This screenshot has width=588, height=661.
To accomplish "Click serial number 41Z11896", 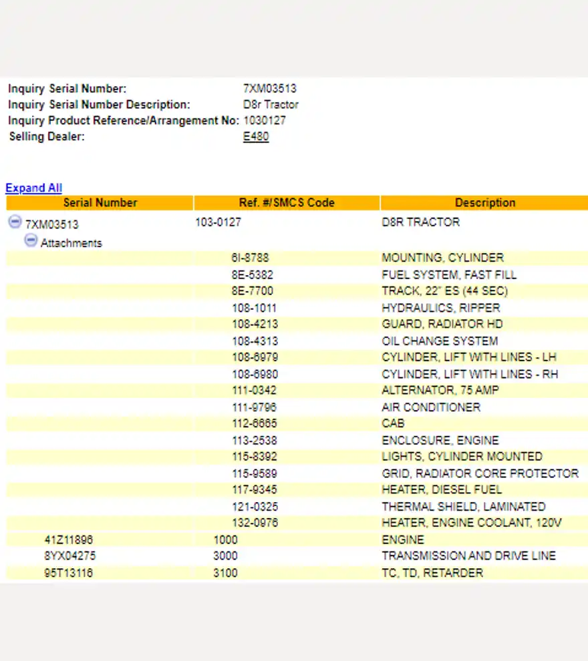I will pyautogui.click(x=68, y=540).
